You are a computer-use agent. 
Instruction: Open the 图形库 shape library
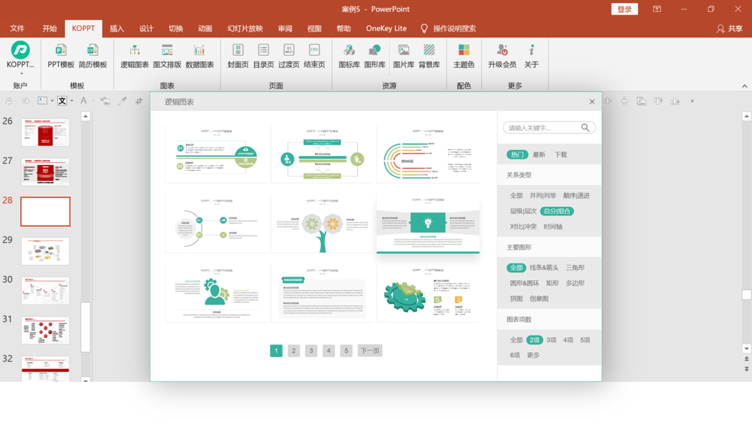(x=375, y=56)
